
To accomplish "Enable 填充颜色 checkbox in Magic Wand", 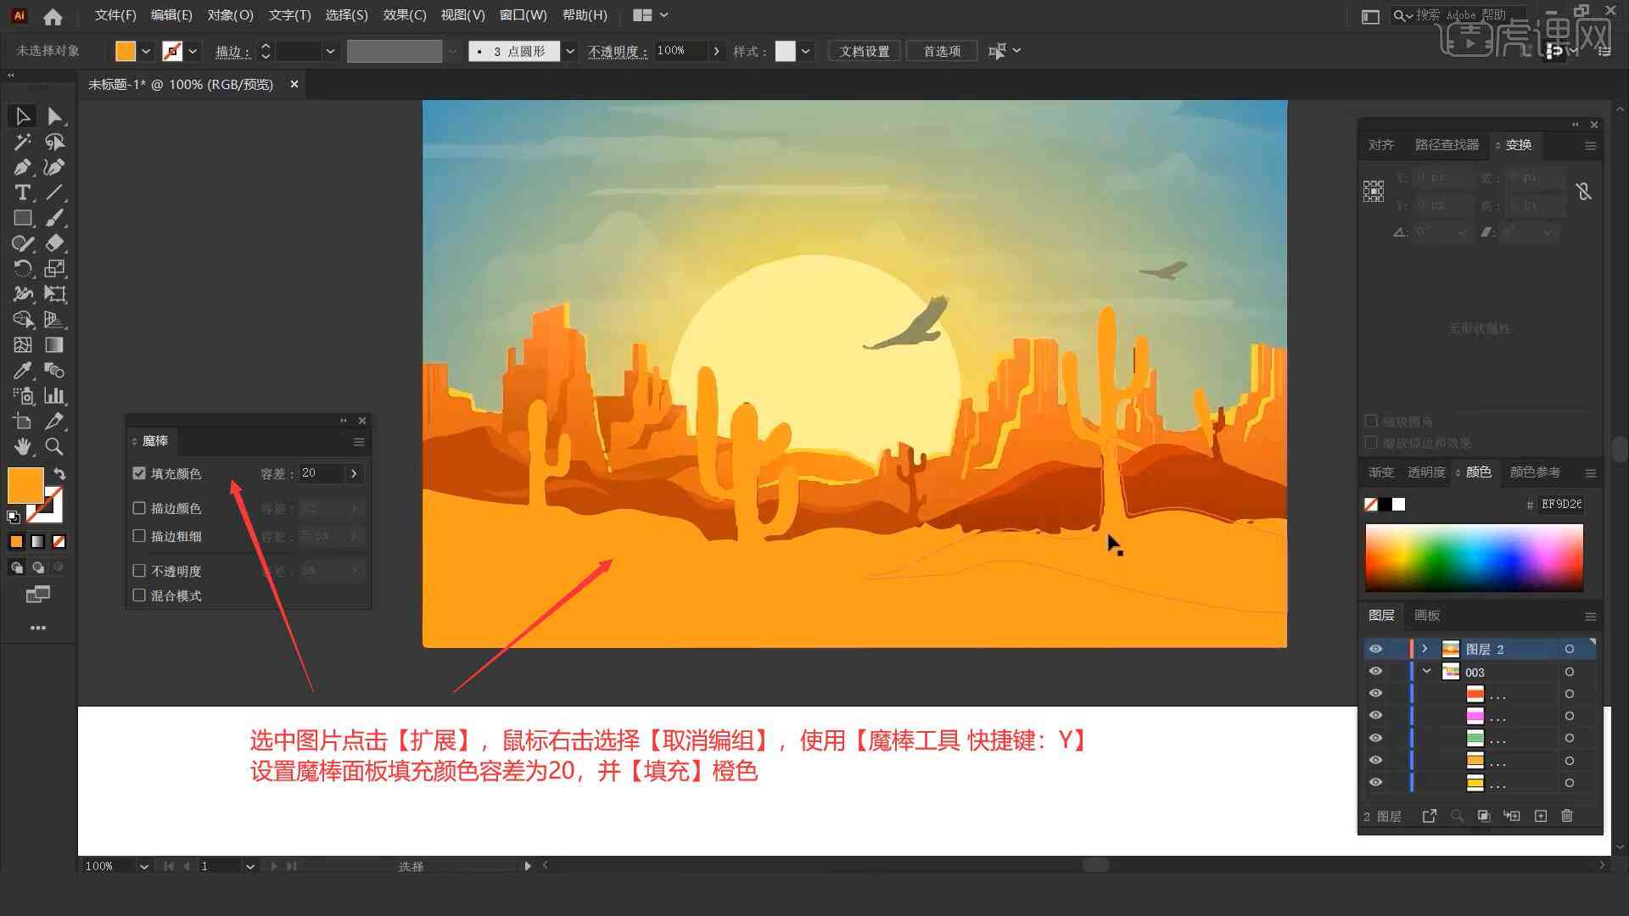I will pyautogui.click(x=140, y=473).
